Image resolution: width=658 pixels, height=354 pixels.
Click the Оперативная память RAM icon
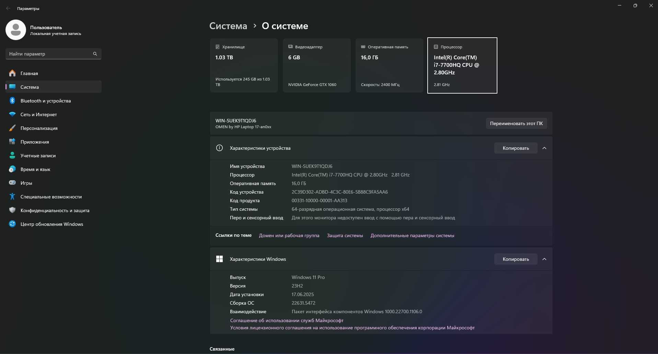tap(363, 47)
